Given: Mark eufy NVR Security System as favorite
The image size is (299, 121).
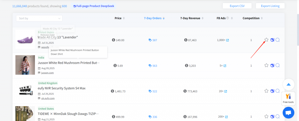Looking at the screenshot, I should 266,91.
